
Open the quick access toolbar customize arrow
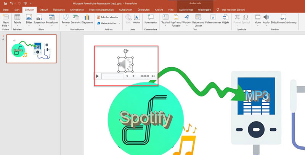click(31, 3)
